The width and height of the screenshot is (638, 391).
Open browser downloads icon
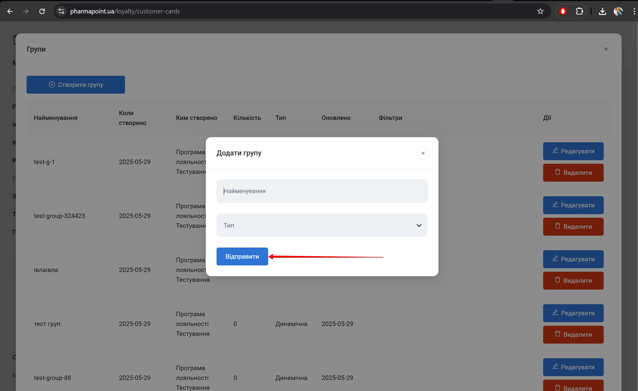pyautogui.click(x=602, y=11)
